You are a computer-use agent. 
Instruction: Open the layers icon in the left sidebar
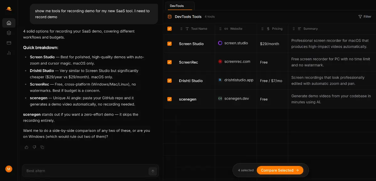[x=9, y=33]
